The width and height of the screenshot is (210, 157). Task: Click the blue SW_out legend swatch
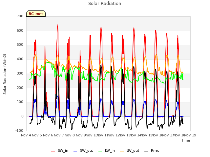pos(75,151)
